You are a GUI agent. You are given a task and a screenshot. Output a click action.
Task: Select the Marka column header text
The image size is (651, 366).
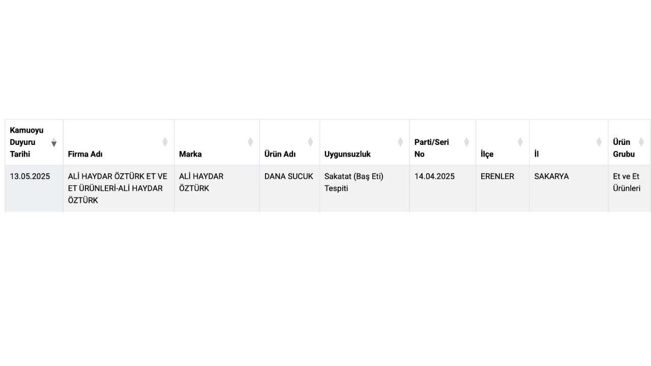tap(190, 154)
